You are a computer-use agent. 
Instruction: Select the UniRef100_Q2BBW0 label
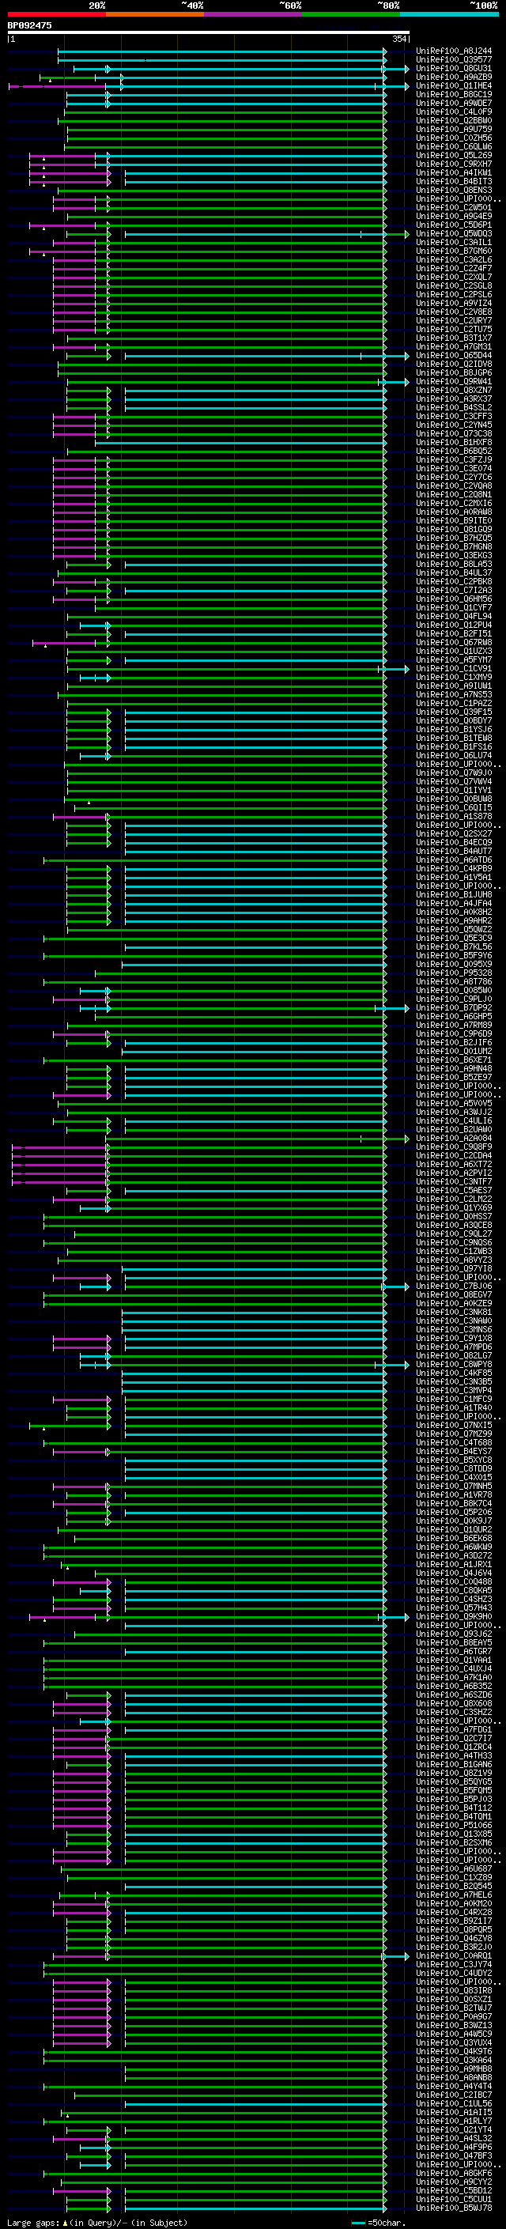(x=454, y=120)
